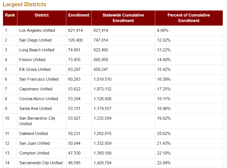
Task: Click the Enrollment column header
Action: point(79,15)
